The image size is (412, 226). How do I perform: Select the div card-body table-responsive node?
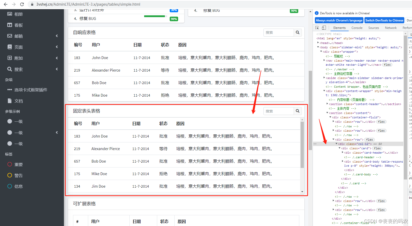pyautogui.click(x=373, y=164)
